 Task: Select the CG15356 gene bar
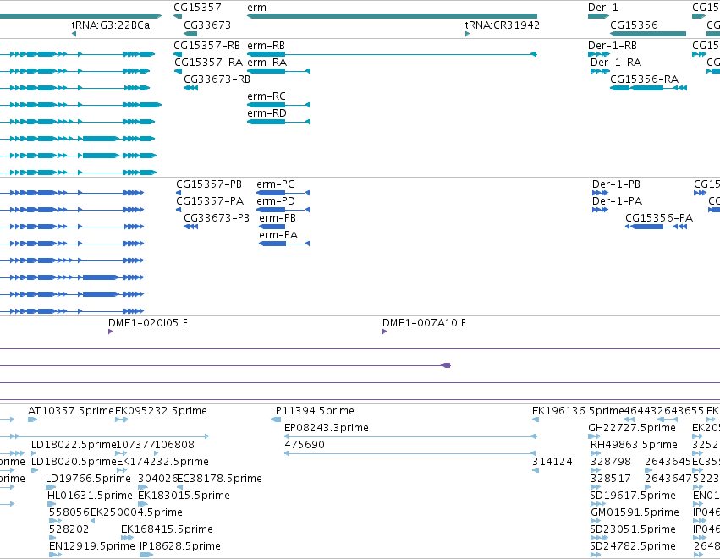tap(648, 34)
